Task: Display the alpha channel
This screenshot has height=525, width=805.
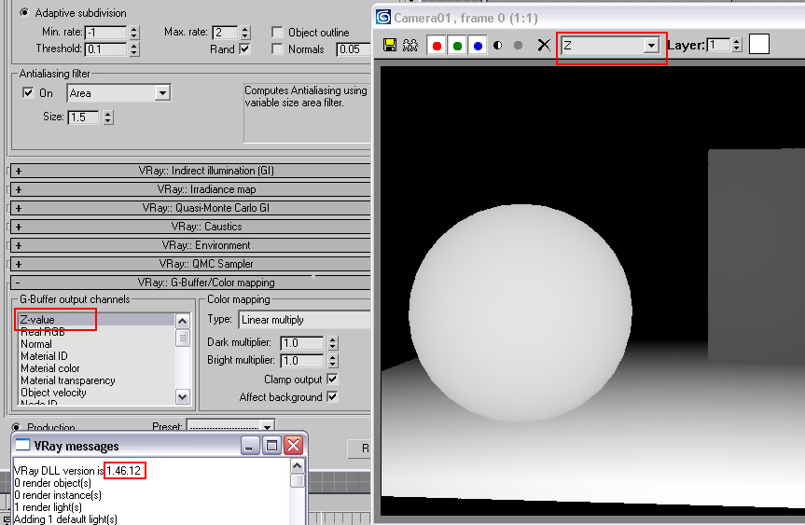Action: click(x=497, y=45)
